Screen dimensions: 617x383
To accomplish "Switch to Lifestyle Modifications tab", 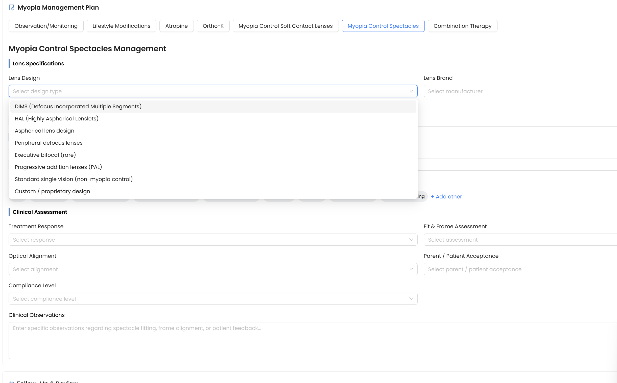I will 122,26.
